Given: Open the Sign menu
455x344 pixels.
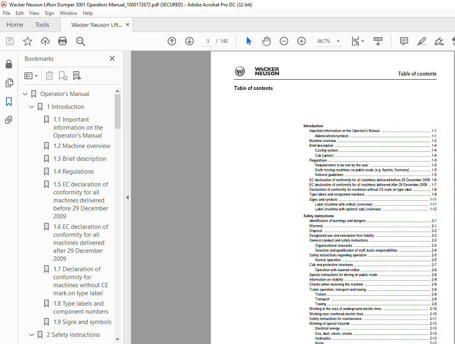Looking at the screenshot, I should point(49,13).
